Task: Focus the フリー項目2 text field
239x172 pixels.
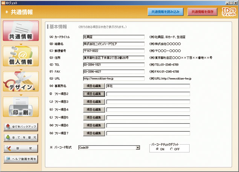Action: [148, 94]
